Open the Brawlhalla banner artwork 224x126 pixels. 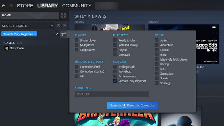click(116, 119)
